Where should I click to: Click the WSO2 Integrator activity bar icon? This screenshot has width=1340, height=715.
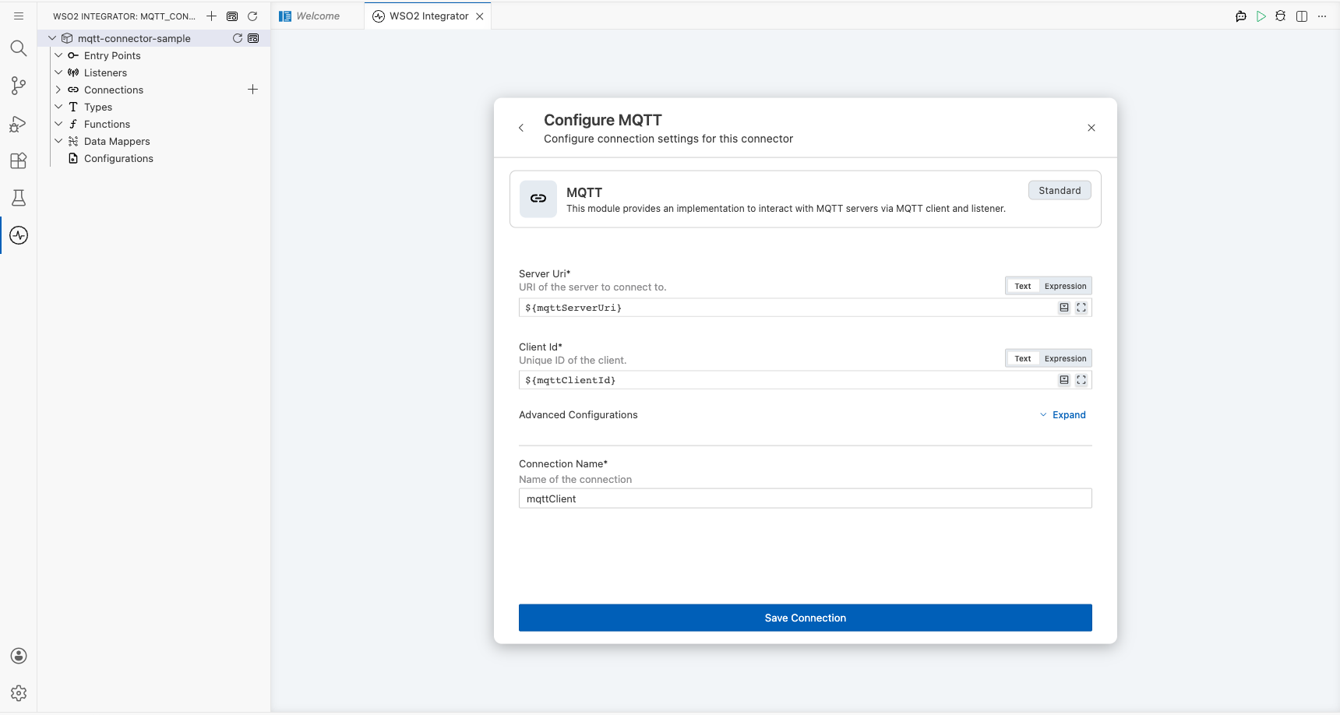[19, 235]
